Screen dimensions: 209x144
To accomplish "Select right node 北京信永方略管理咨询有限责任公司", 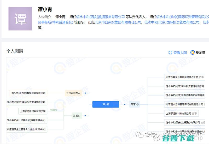I will tap(184, 104).
